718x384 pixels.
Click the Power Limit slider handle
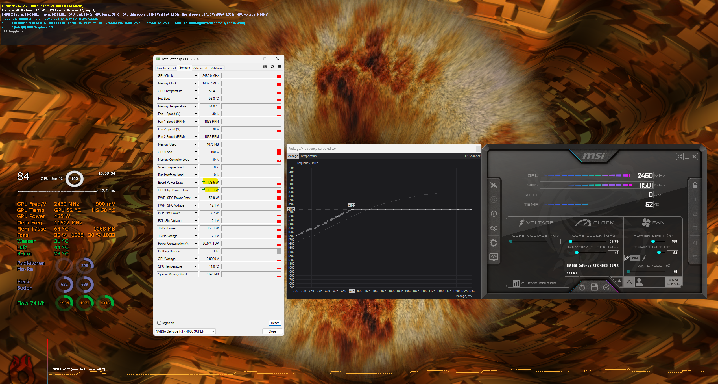coord(653,241)
